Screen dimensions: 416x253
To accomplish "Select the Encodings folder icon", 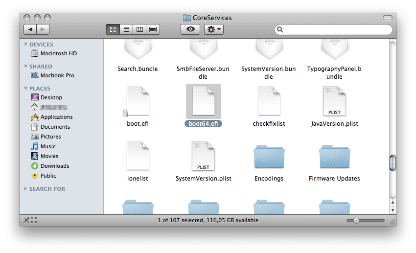I will pyautogui.click(x=269, y=157).
